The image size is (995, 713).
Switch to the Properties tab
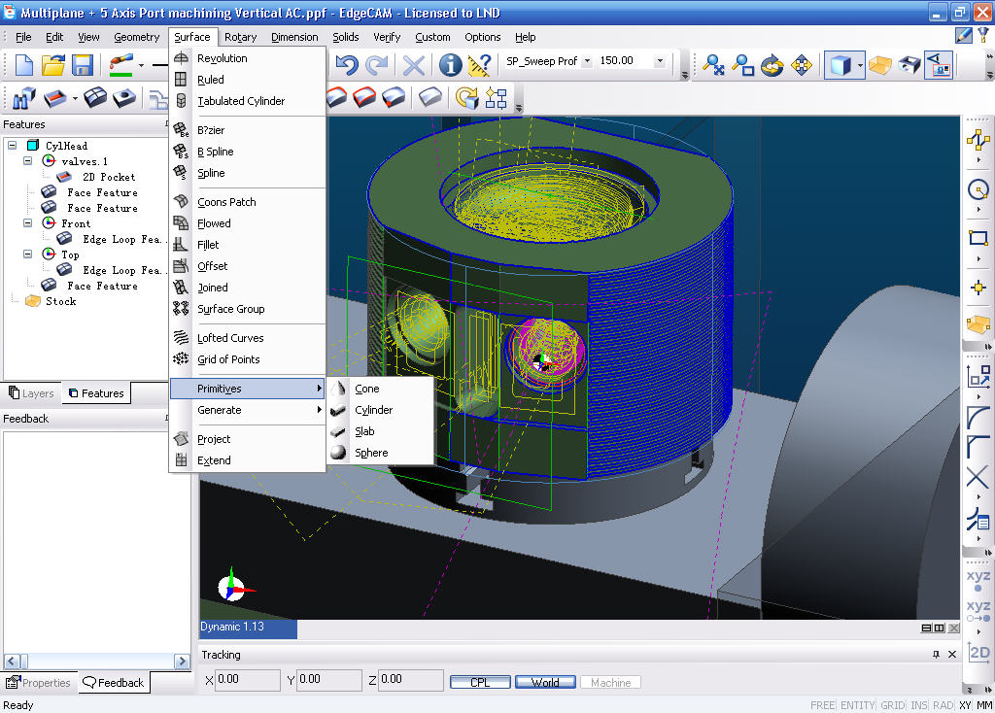(38, 683)
